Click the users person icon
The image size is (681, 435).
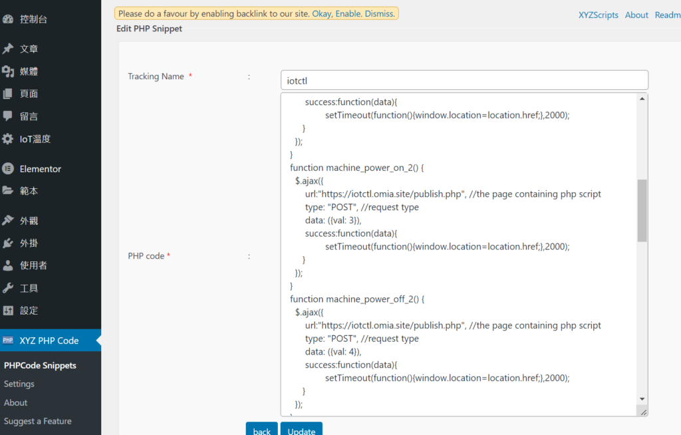pos(8,265)
